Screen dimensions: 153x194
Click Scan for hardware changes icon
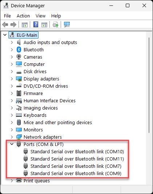[x=67, y=24]
